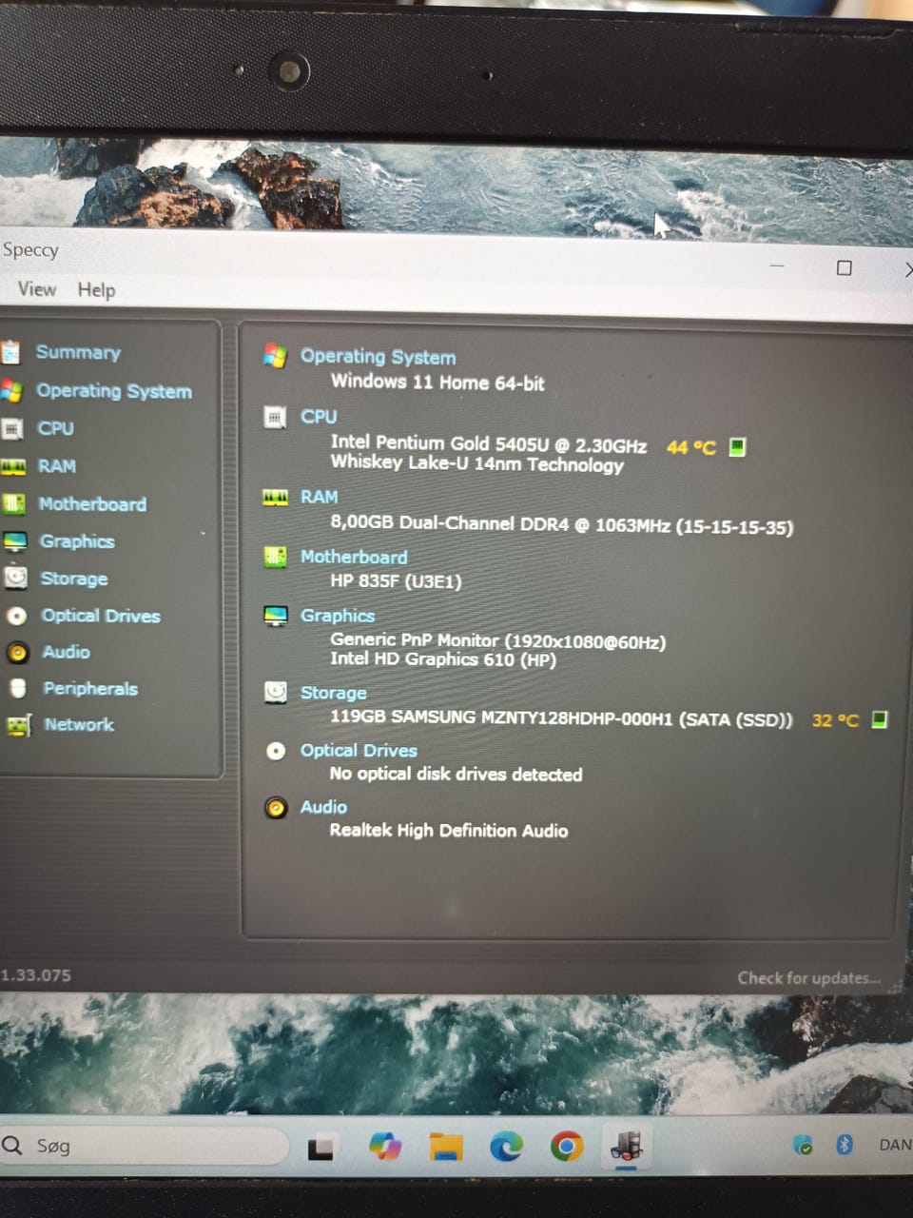Open the Audio heading link in summary
The width and height of the screenshot is (913, 1218).
click(323, 807)
